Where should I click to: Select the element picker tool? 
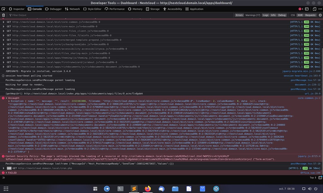(x=3, y=9)
